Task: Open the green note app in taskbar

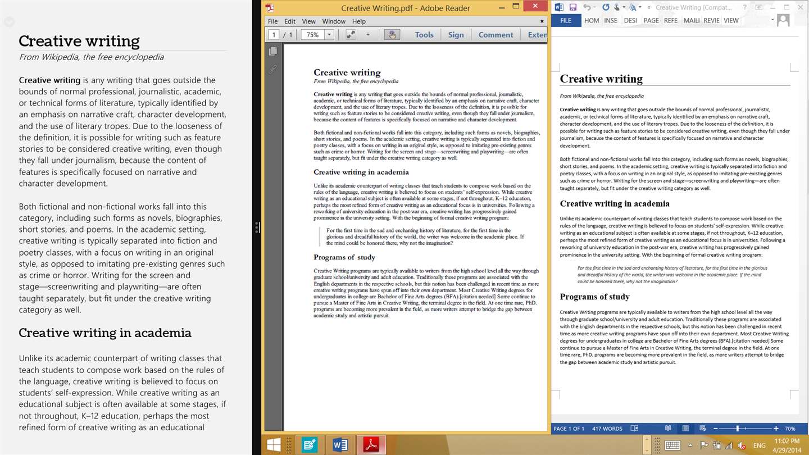Action: (x=310, y=445)
